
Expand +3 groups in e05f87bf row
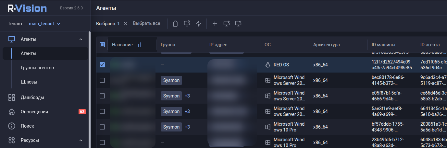coord(187,96)
